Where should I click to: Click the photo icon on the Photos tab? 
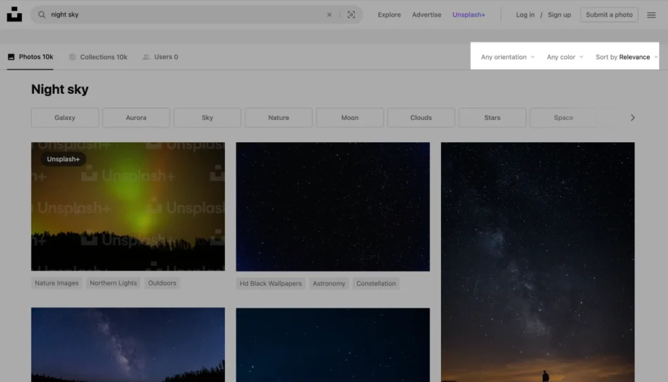[10, 57]
